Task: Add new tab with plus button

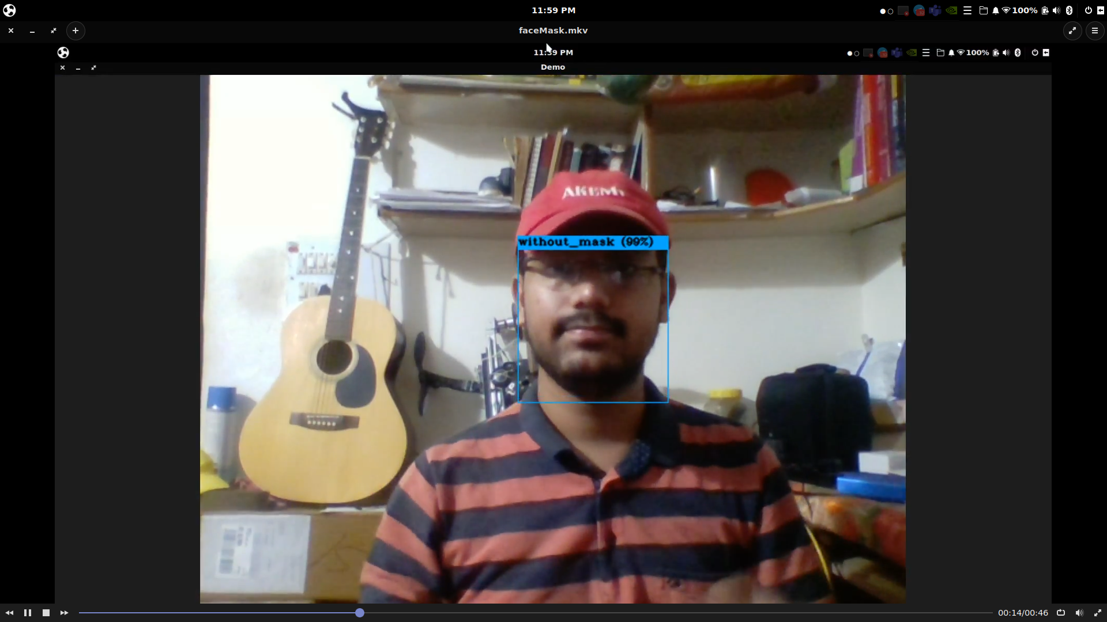Action: [76, 31]
